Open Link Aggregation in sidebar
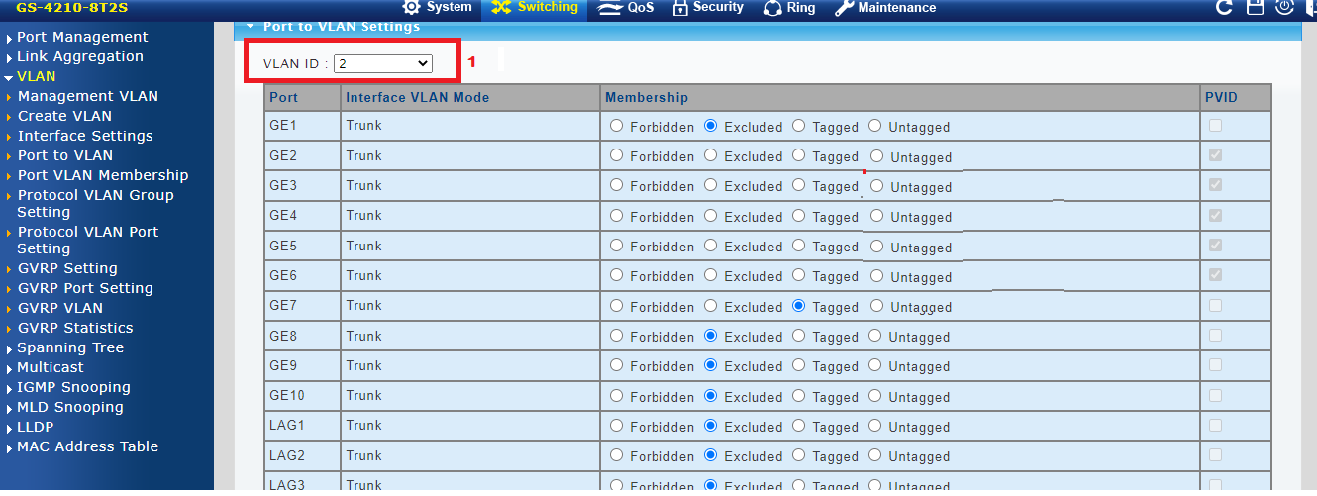This screenshot has height=496, width=1317. [x=79, y=56]
